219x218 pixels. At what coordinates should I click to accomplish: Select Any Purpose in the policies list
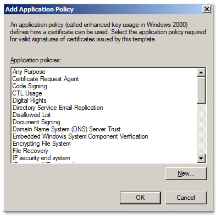[29, 72]
